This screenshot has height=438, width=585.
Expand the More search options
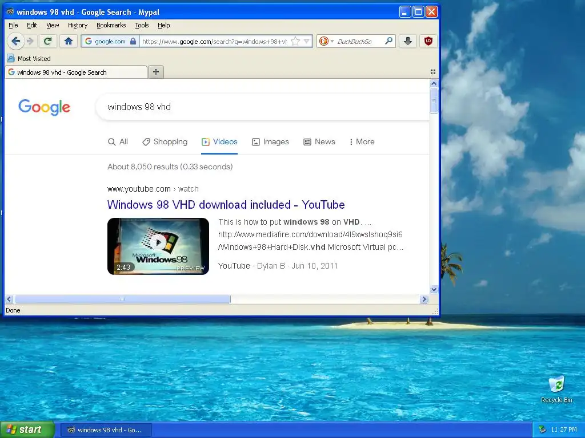click(x=362, y=142)
